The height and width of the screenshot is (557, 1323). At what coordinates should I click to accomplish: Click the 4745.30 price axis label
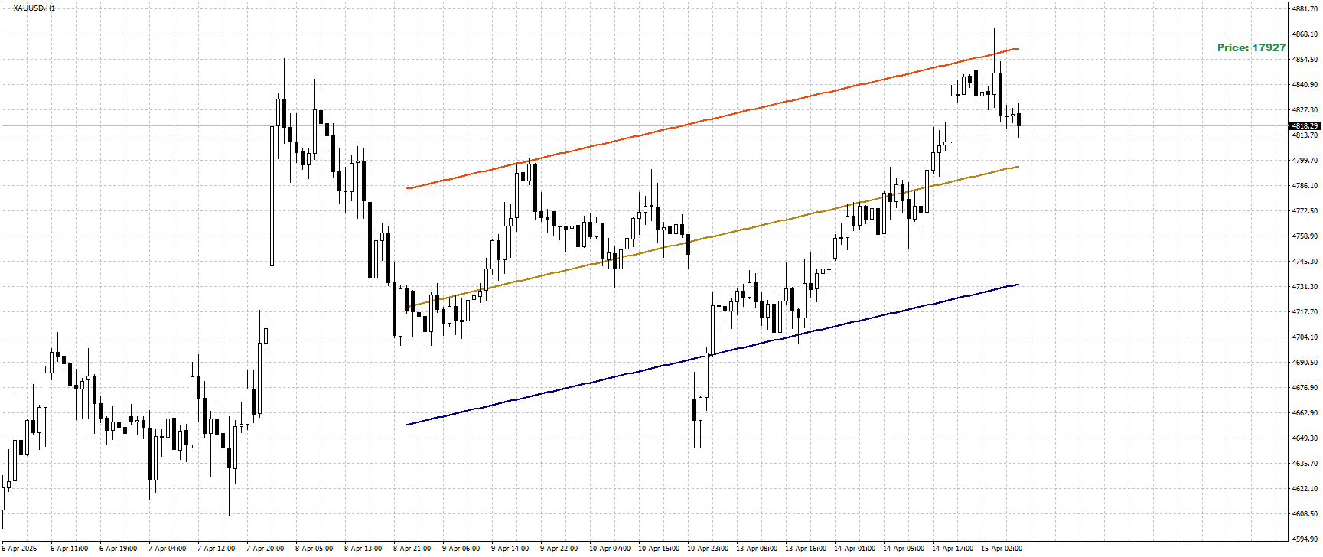pyautogui.click(x=1305, y=262)
